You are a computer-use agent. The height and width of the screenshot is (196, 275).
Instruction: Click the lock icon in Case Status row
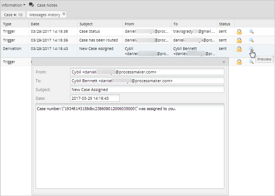pyautogui.click(x=239, y=32)
